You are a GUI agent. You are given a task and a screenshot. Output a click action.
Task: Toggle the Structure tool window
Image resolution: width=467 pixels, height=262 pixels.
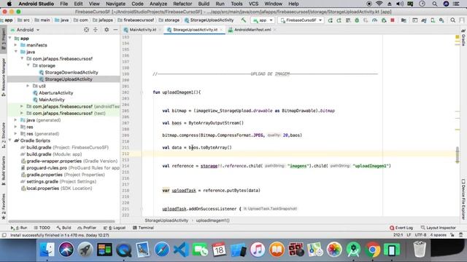point(4,135)
